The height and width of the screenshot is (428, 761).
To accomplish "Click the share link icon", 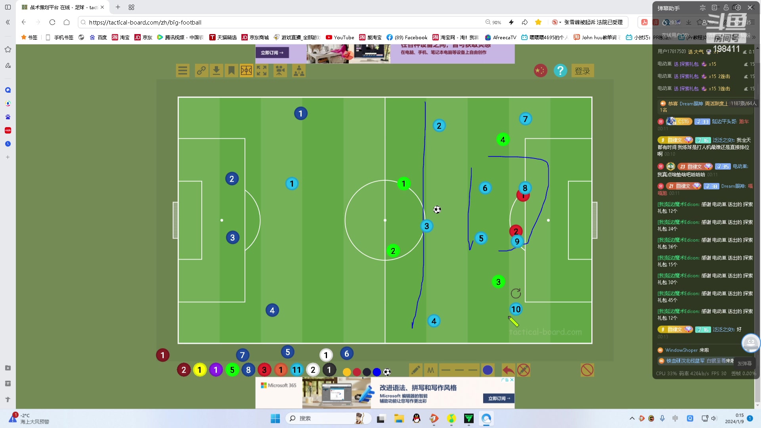I will pos(201,71).
